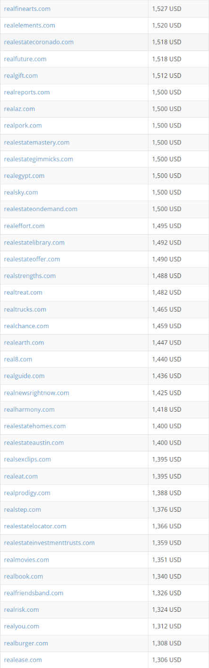Open the realfinearts.com domain link

coord(27,9)
